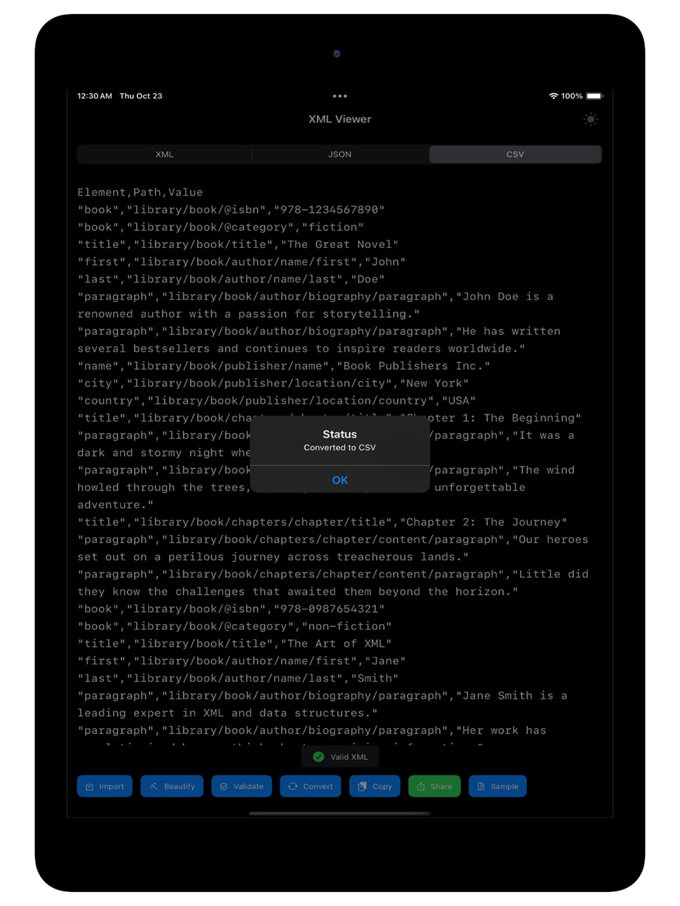Tap the header line 'Element,Path,Value'

pos(140,192)
